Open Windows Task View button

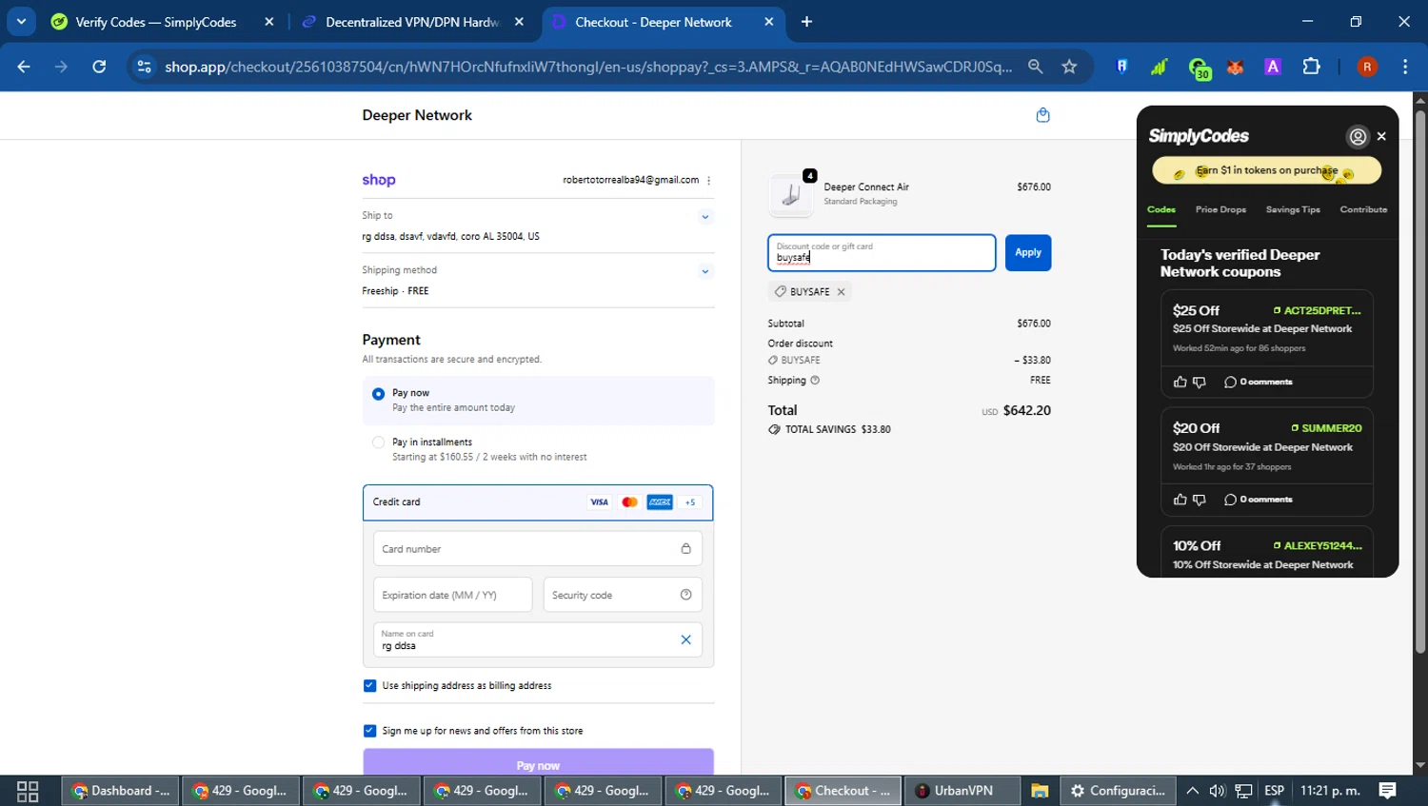click(x=28, y=791)
